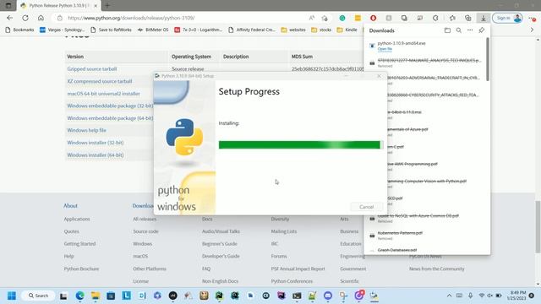Open the Source code footer link
This screenshot has height=304, width=541.
145,231
